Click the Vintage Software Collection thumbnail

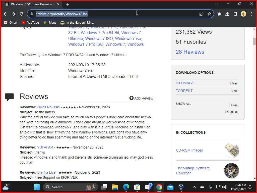click(231, 171)
